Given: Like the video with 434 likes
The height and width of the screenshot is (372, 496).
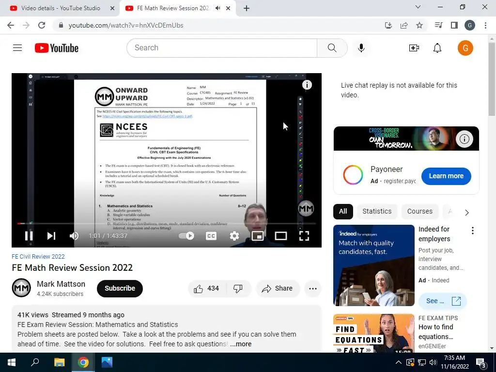Looking at the screenshot, I should (x=206, y=289).
